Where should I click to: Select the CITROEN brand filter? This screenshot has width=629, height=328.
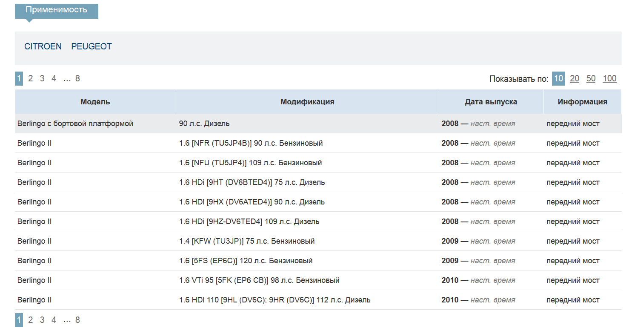pyautogui.click(x=43, y=46)
